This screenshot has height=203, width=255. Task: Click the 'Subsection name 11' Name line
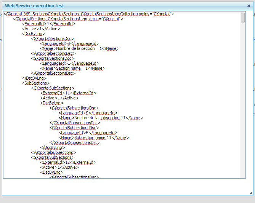(94, 137)
